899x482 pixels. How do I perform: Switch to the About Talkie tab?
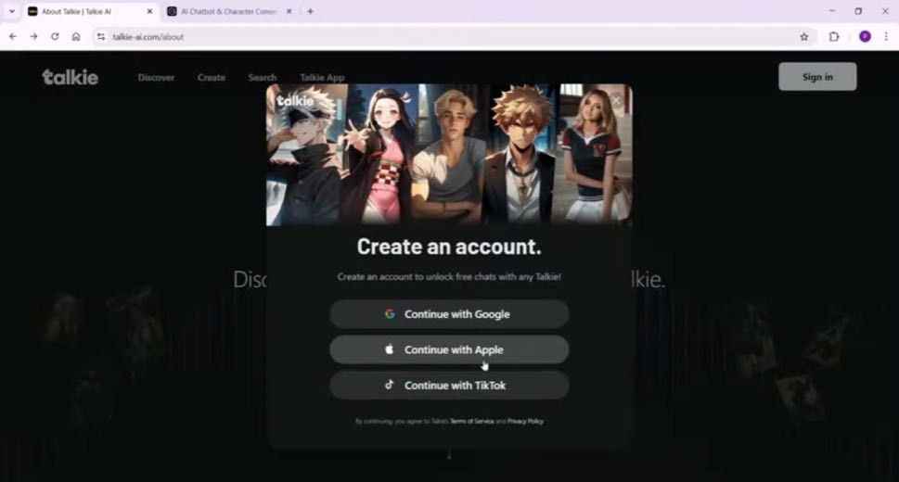(92, 11)
